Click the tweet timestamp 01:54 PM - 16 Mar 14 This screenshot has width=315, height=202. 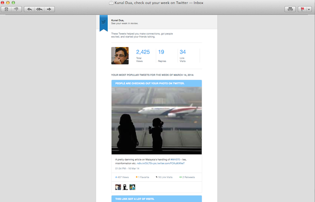(x=127, y=168)
